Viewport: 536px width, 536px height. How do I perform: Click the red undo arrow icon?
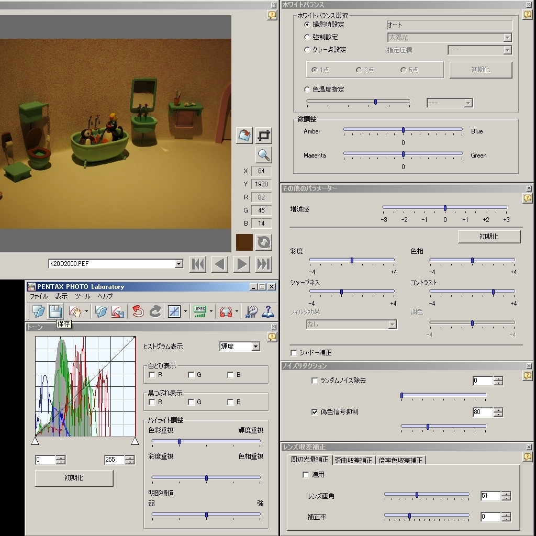pyautogui.click(x=138, y=311)
